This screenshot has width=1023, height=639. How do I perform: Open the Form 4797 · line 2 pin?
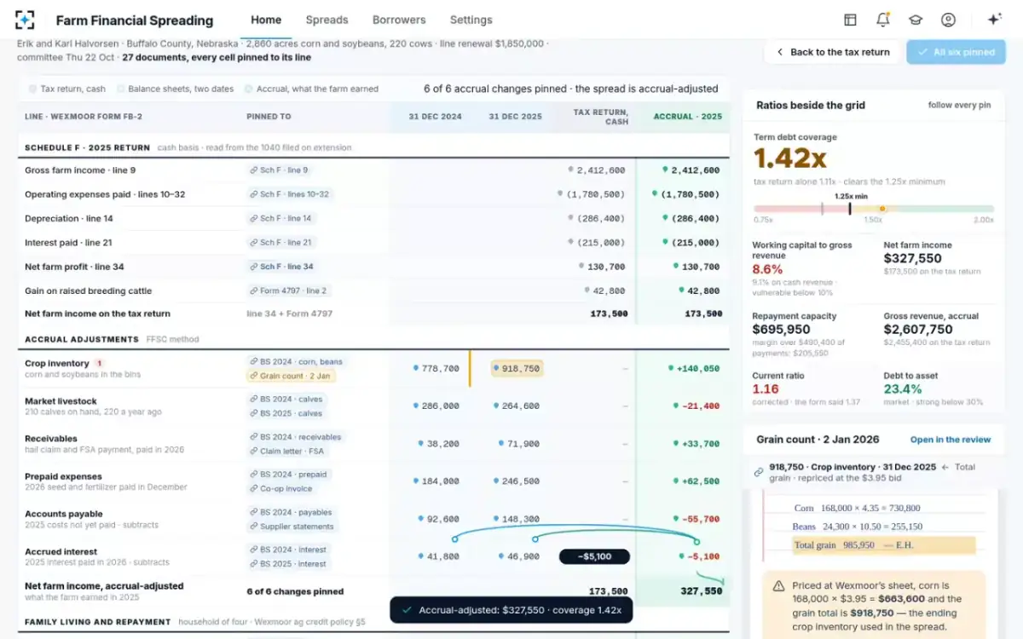pyautogui.click(x=289, y=291)
